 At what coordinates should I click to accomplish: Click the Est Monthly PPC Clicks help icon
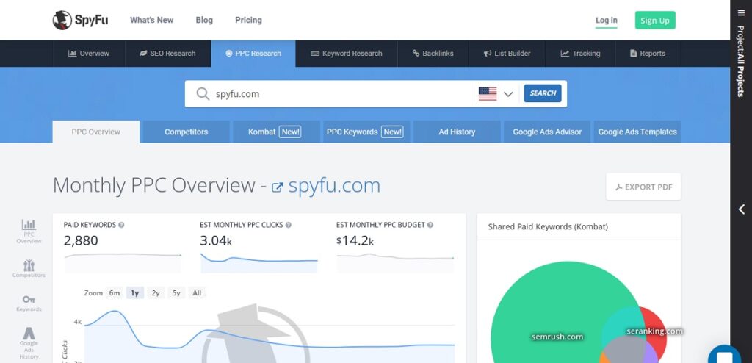(288, 225)
